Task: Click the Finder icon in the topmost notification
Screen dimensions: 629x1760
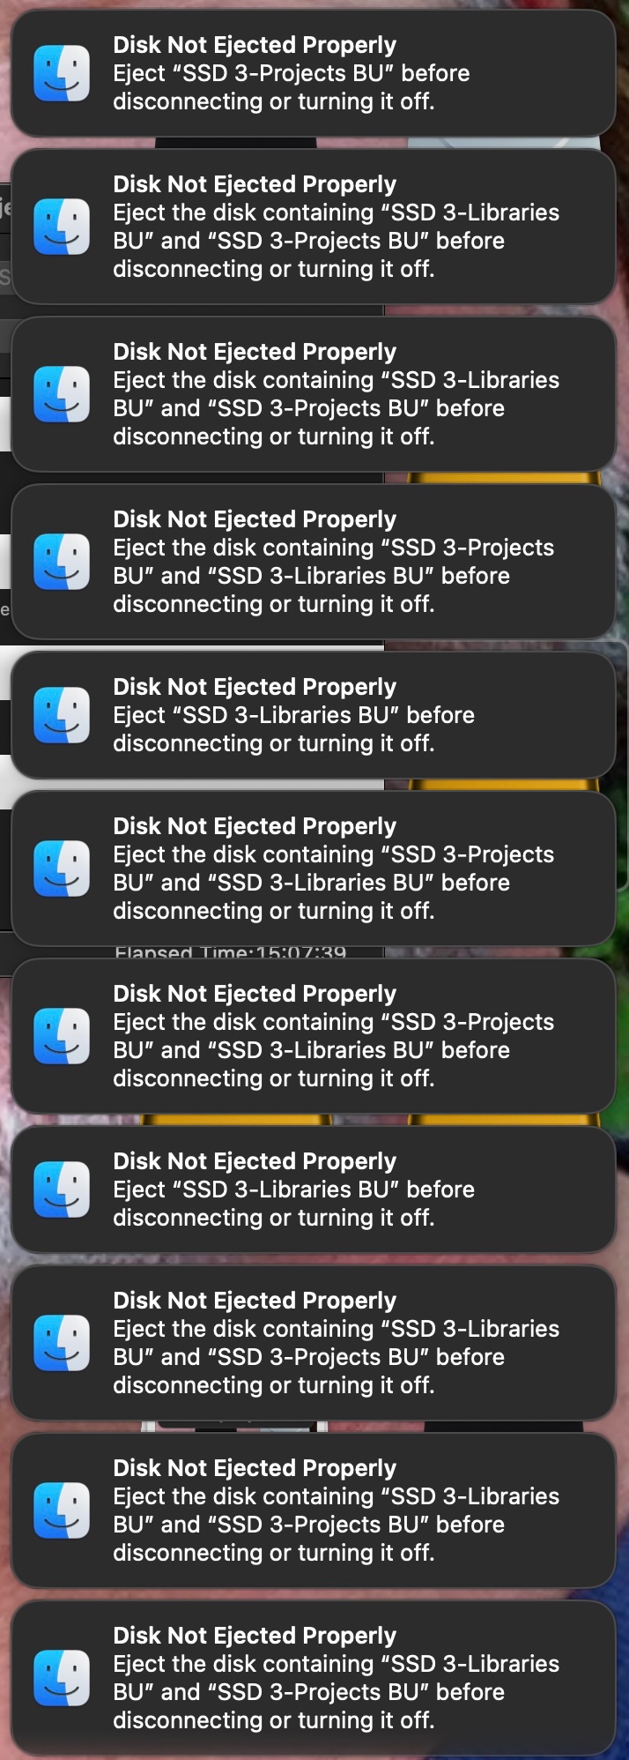Action: tap(60, 71)
